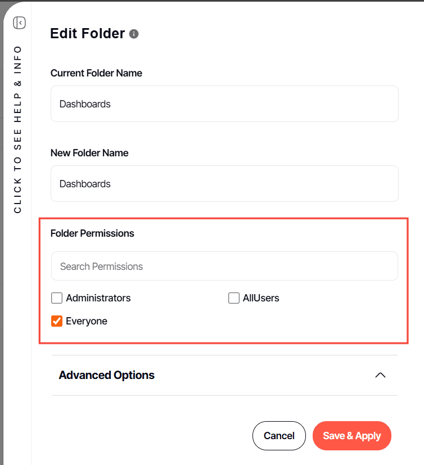The image size is (424, 465).
Task: Click the Current Folder Name input field
Action: [x=224, y=104]
